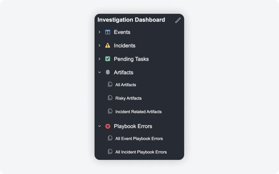Click the pencil edit icon

coord(178,20)
